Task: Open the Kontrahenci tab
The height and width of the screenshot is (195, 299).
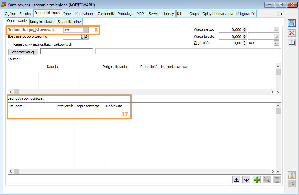Action: pos(85,14)
